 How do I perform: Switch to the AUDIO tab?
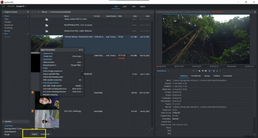(143, 6)
